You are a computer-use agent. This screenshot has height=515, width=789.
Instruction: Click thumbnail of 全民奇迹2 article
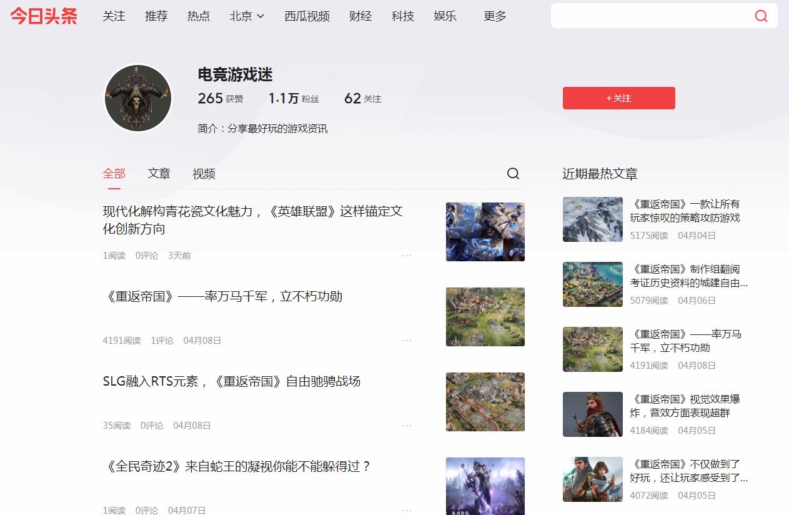pos(485,486)
